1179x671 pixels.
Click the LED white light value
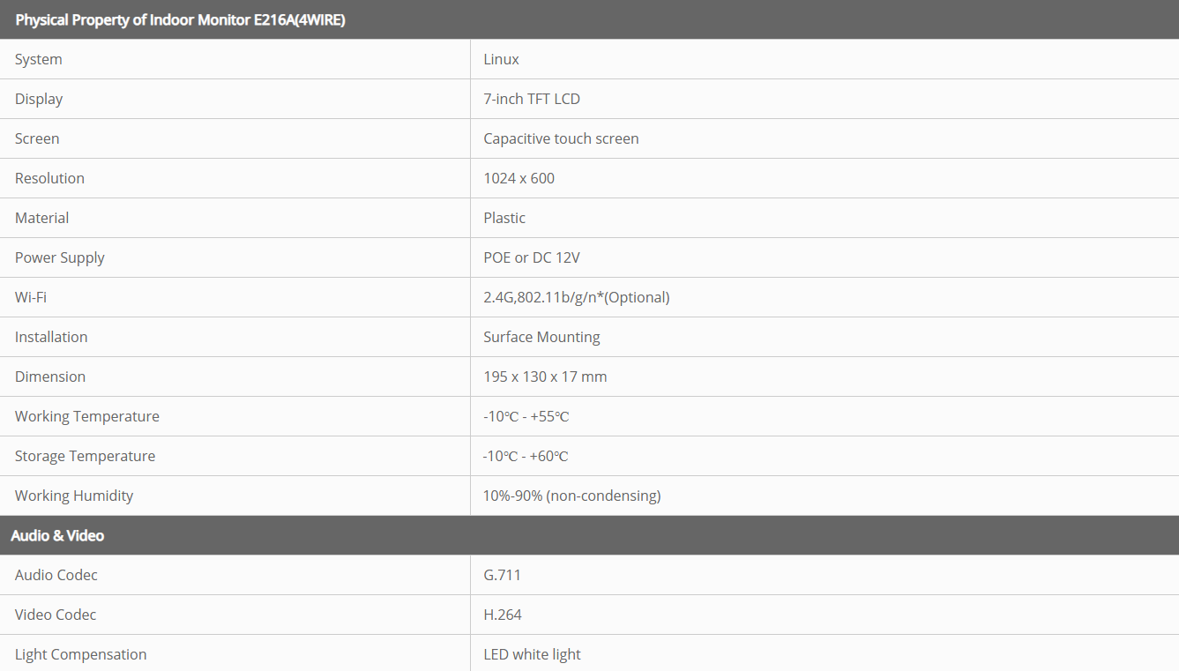532,654
